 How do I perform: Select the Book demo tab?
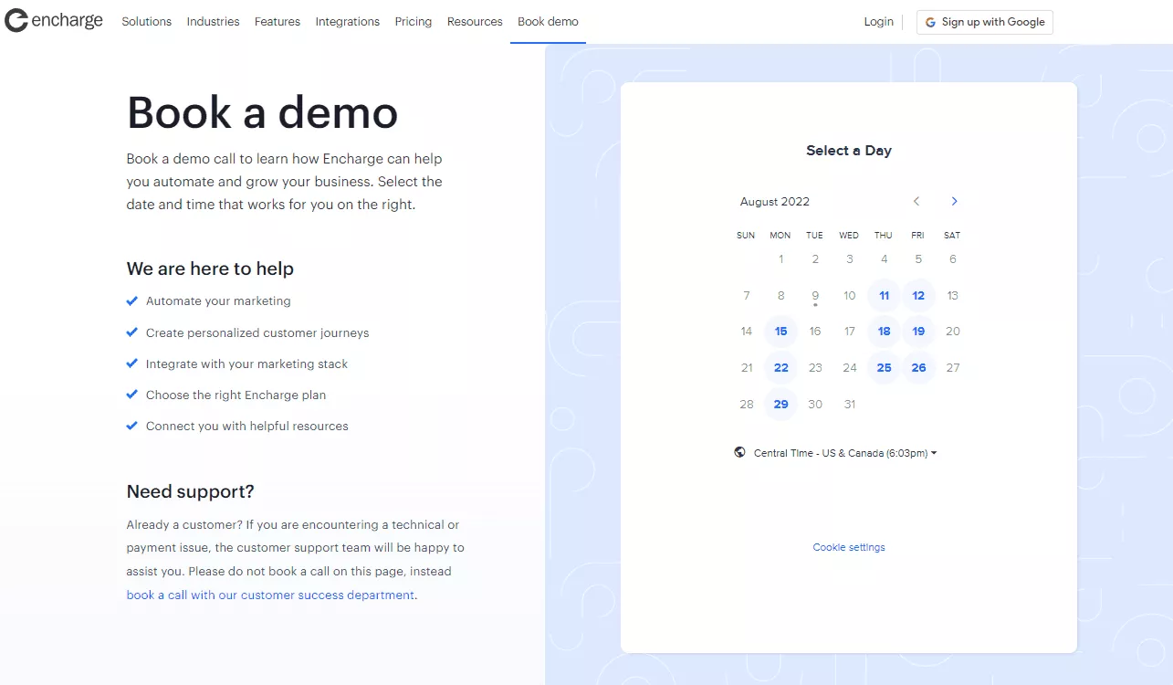tap(548, 22)
